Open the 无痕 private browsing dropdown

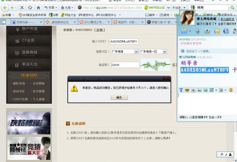67,7
